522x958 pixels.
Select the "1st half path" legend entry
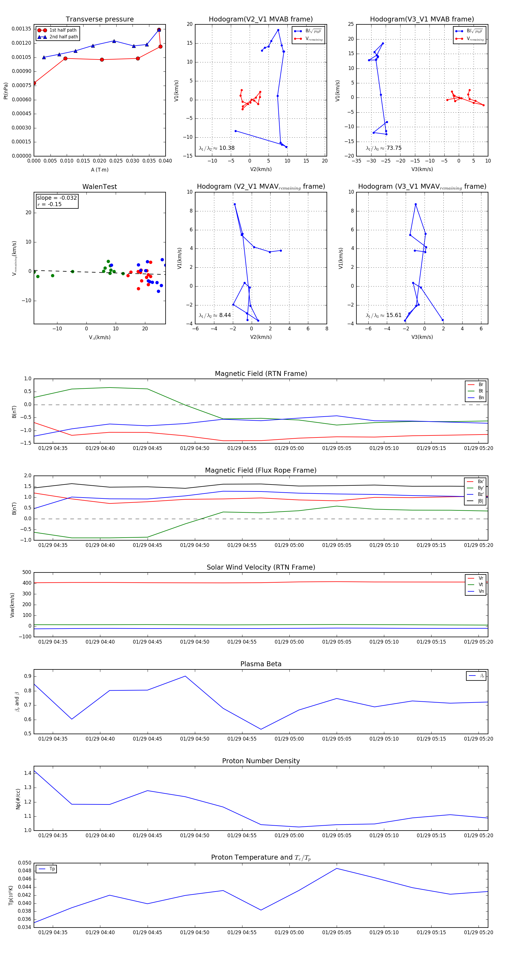(57, 30)
